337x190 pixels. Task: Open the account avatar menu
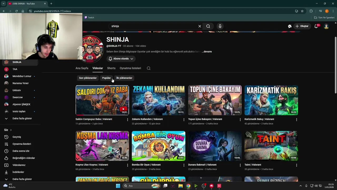(326, 26)
